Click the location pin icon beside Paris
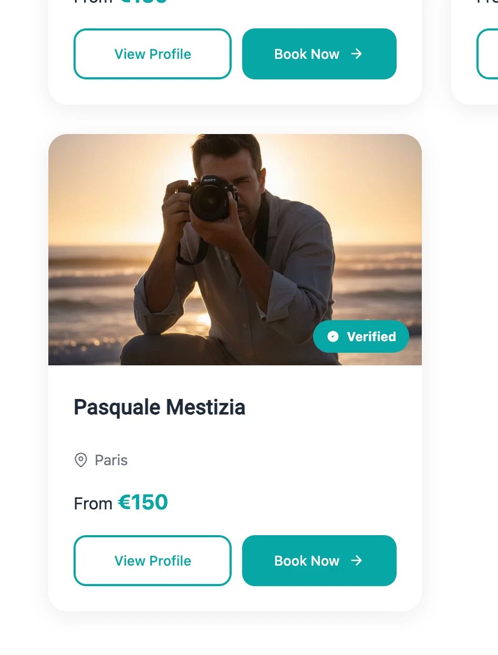Image resolution: width=498 pixels, height=655 pixels. [80, 460]
